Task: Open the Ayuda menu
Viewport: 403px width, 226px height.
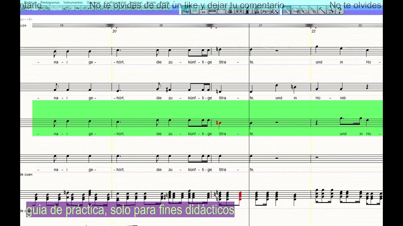Action: (x=165, y=3)
